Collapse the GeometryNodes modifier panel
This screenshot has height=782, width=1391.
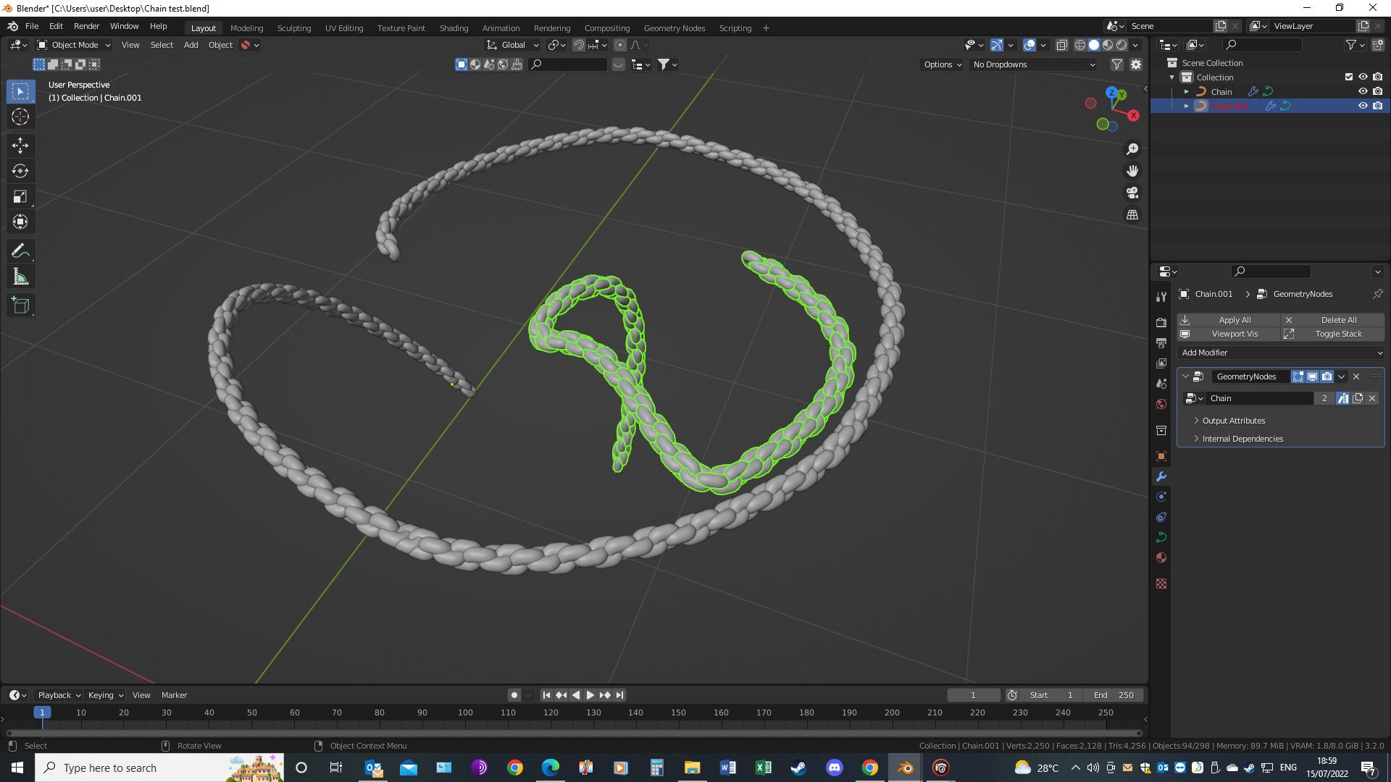[1185, 377]
